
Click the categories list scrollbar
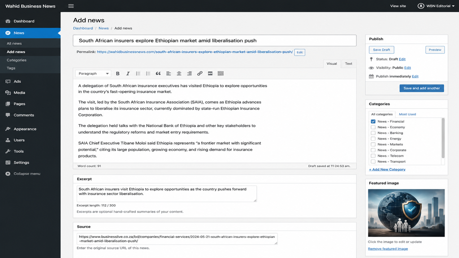[x=443, y=138]
